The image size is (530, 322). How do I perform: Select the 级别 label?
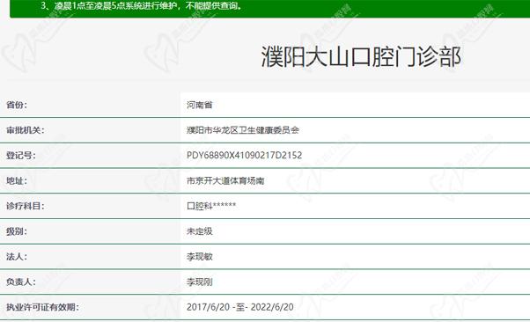click(x=16, y=231)
